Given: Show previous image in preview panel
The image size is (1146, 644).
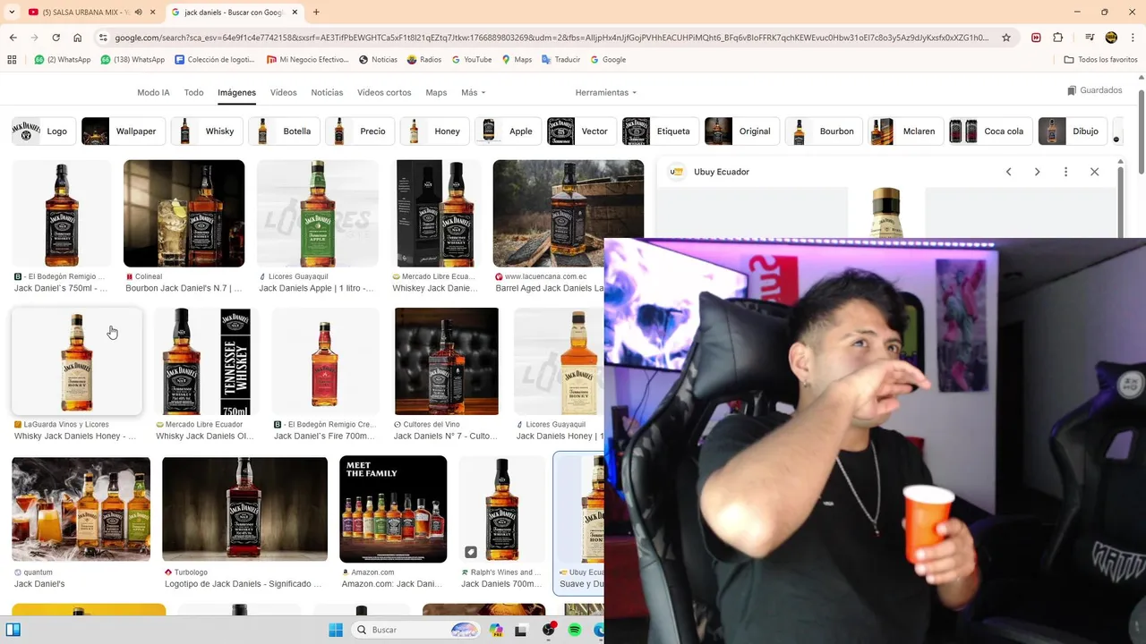Looking at the screenshot, I should pyautogui.click(x=1008, y=172).
